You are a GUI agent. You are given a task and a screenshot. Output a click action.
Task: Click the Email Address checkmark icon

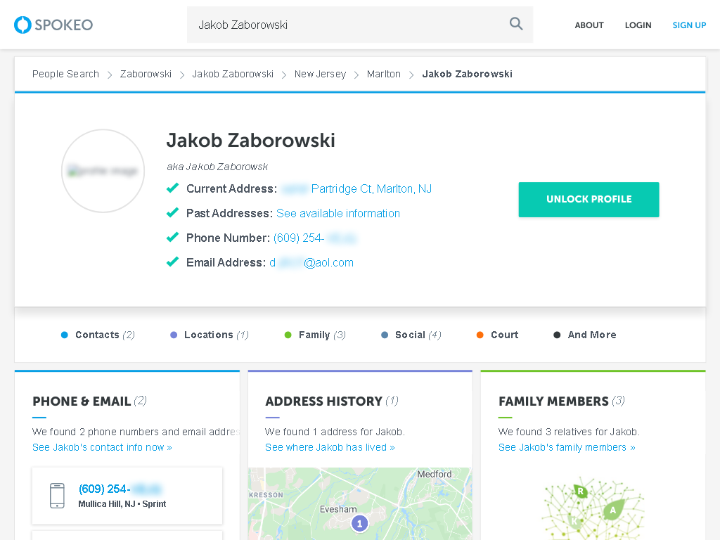tap(172, 262)
